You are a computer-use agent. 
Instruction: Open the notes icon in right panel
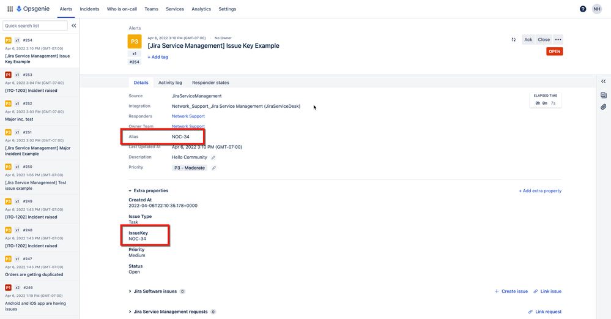point(603,95)
